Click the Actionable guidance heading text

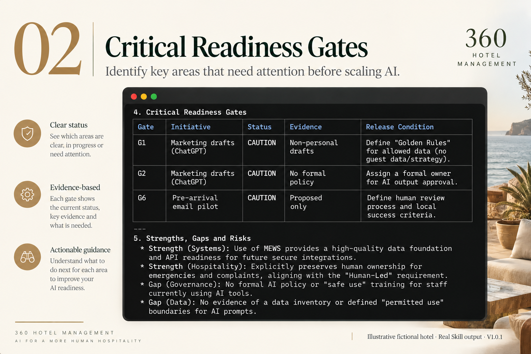click(80, 250)
